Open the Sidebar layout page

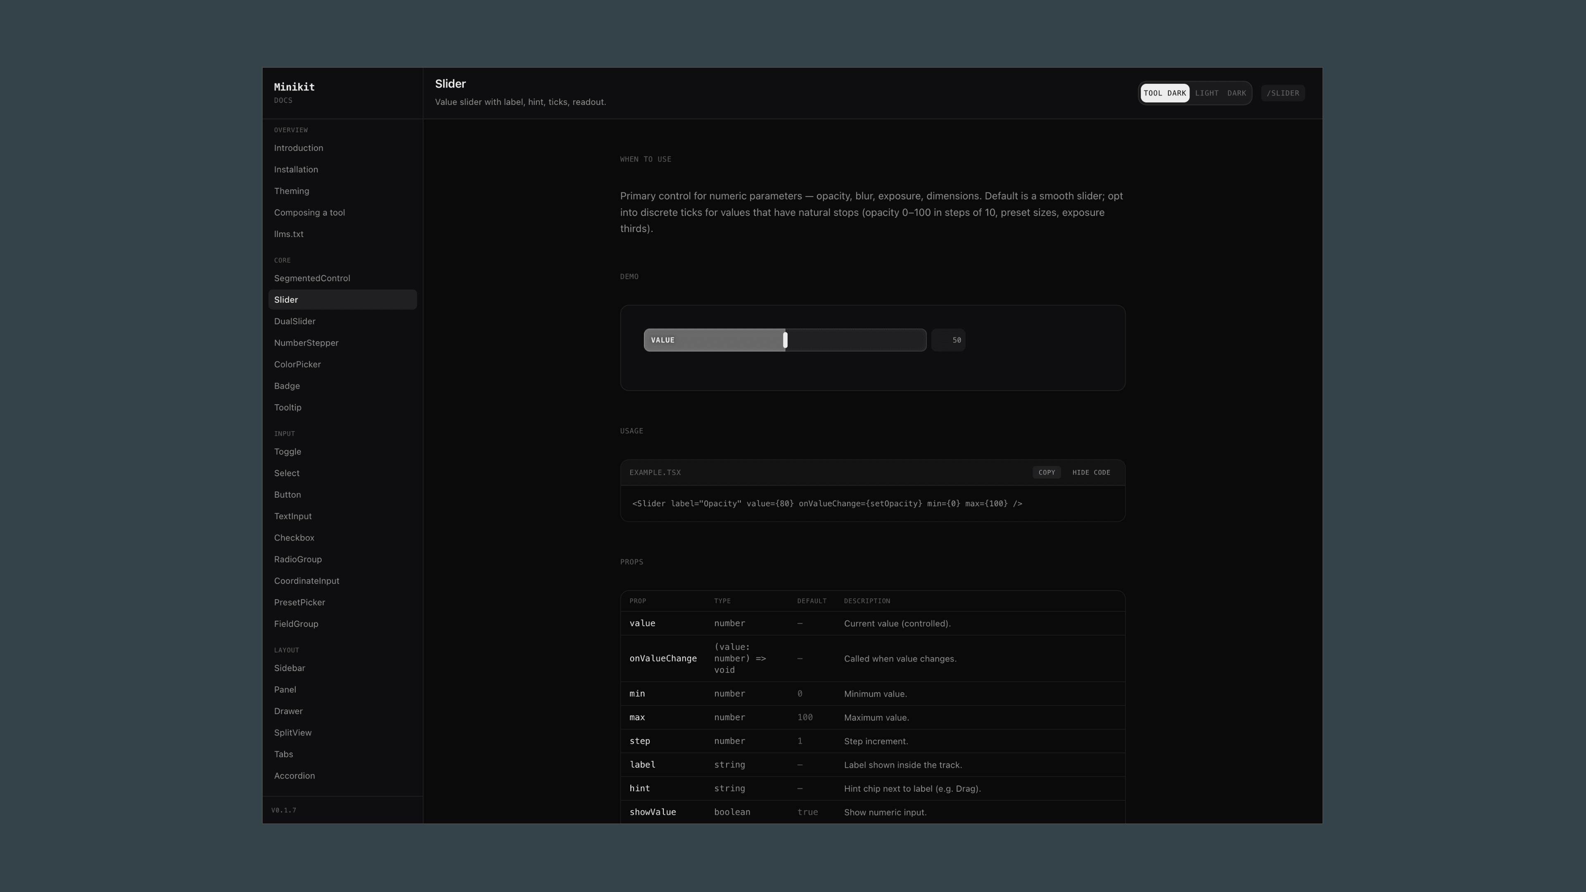coord(342,668)
